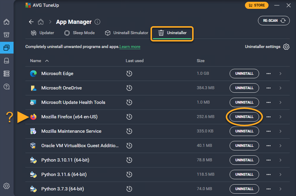This screenshot has width=296, height=196.
Task: Expand Python 3.10.11 details chevron
Action: pos(280,160)
